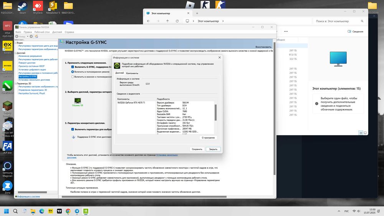The width and height of the screenshot is (384, 216).
Task: Open Telegram from the taskbar
Action: tap(77, 211)
